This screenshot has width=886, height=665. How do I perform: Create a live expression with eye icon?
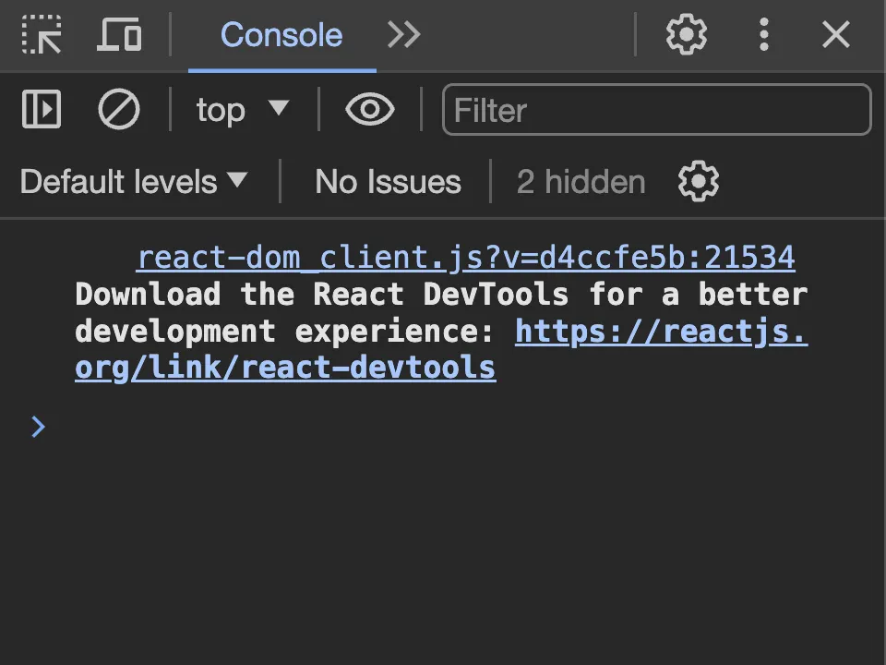point(370,110)
